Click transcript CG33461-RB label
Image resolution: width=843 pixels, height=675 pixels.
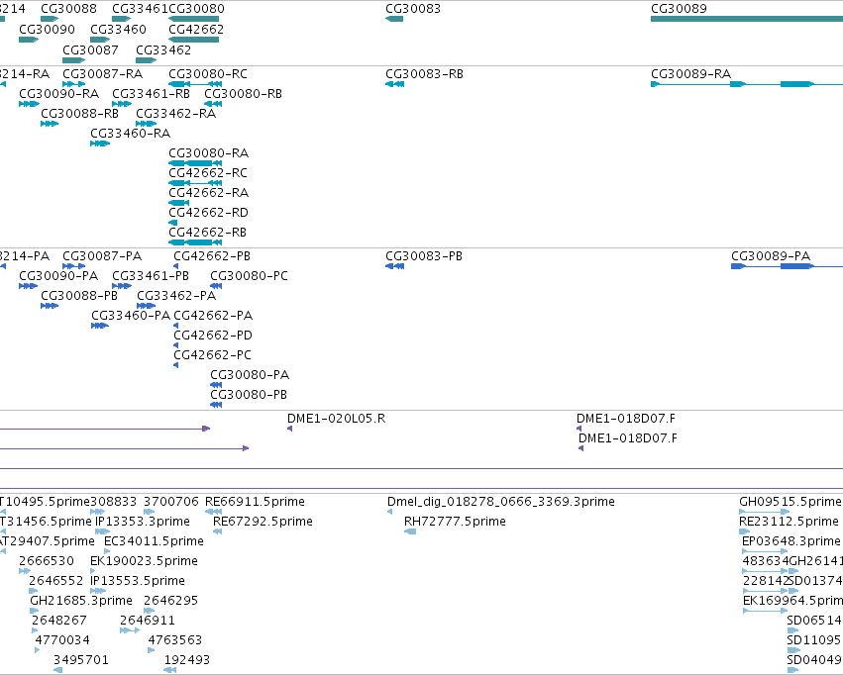point(152,93)
